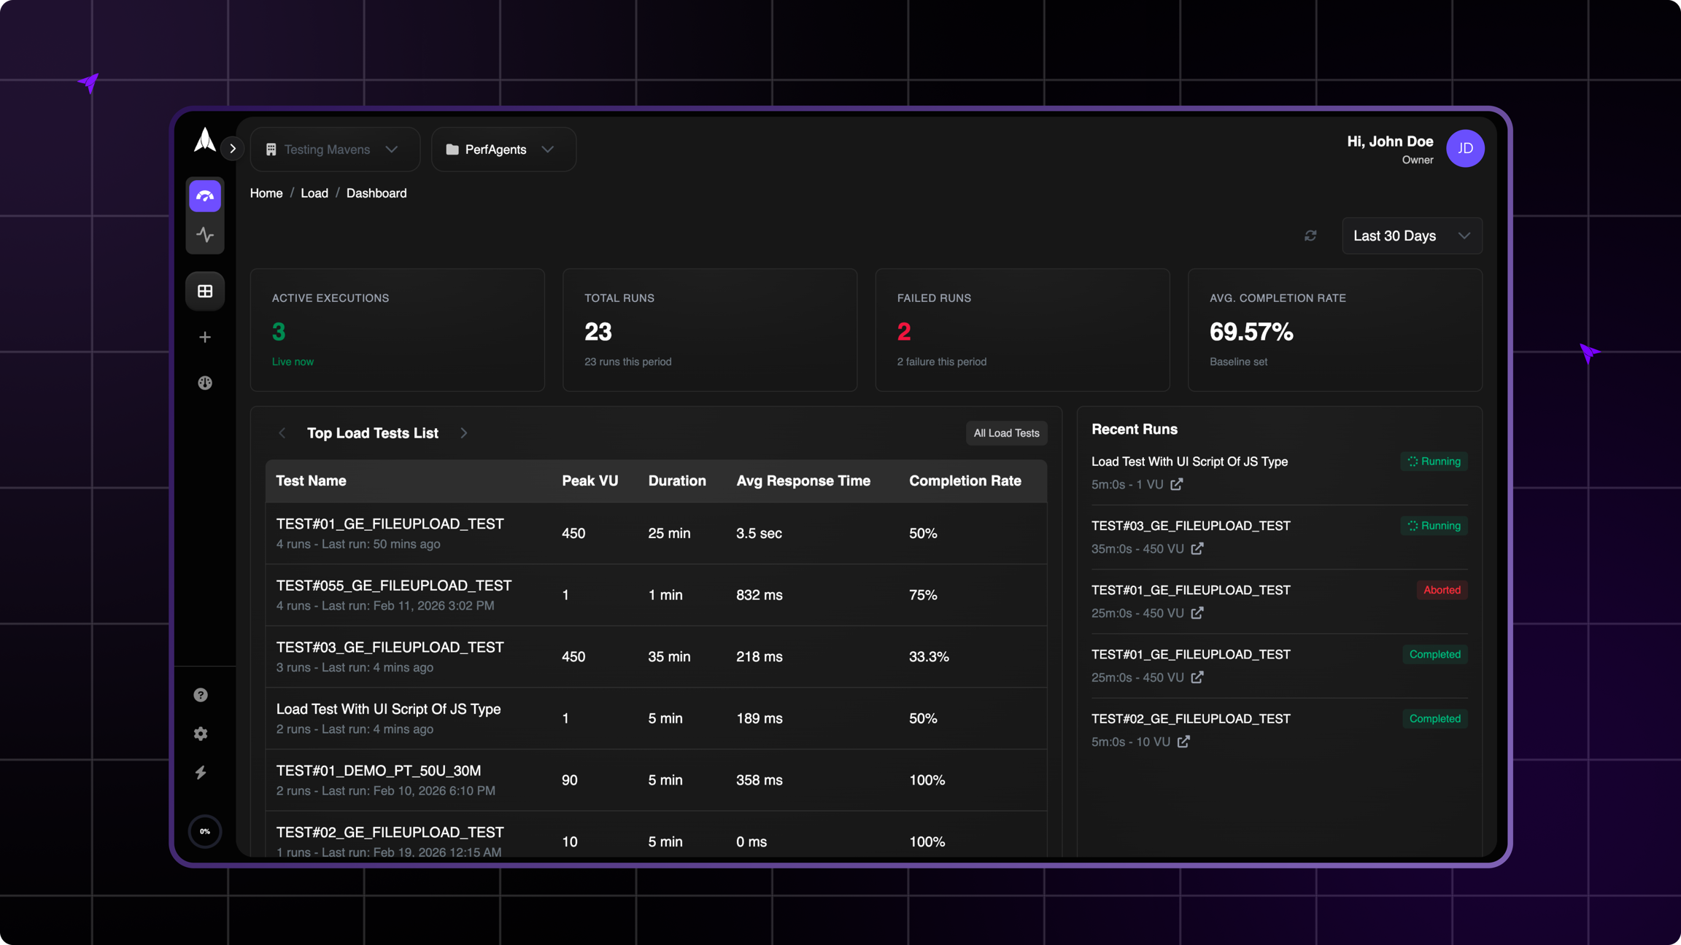Screen dimensions: 1681x945
Task: Click the refresh icon beside date range
Action: click(x=1310, y=236)
